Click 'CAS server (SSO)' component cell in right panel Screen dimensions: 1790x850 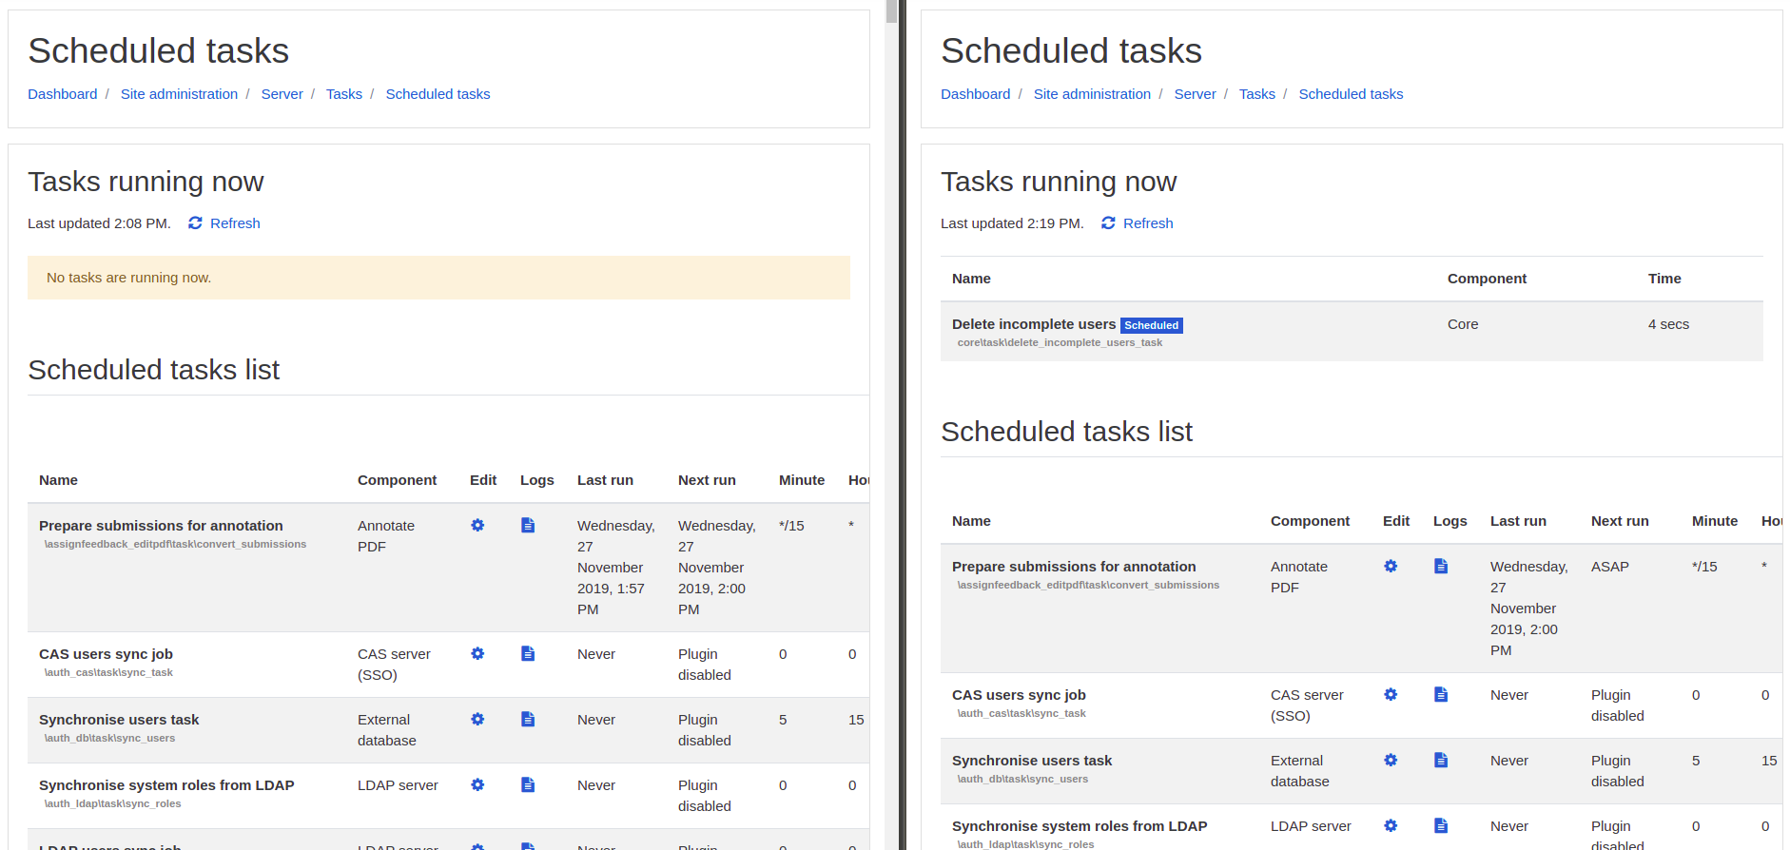(x=1307, y=705)
